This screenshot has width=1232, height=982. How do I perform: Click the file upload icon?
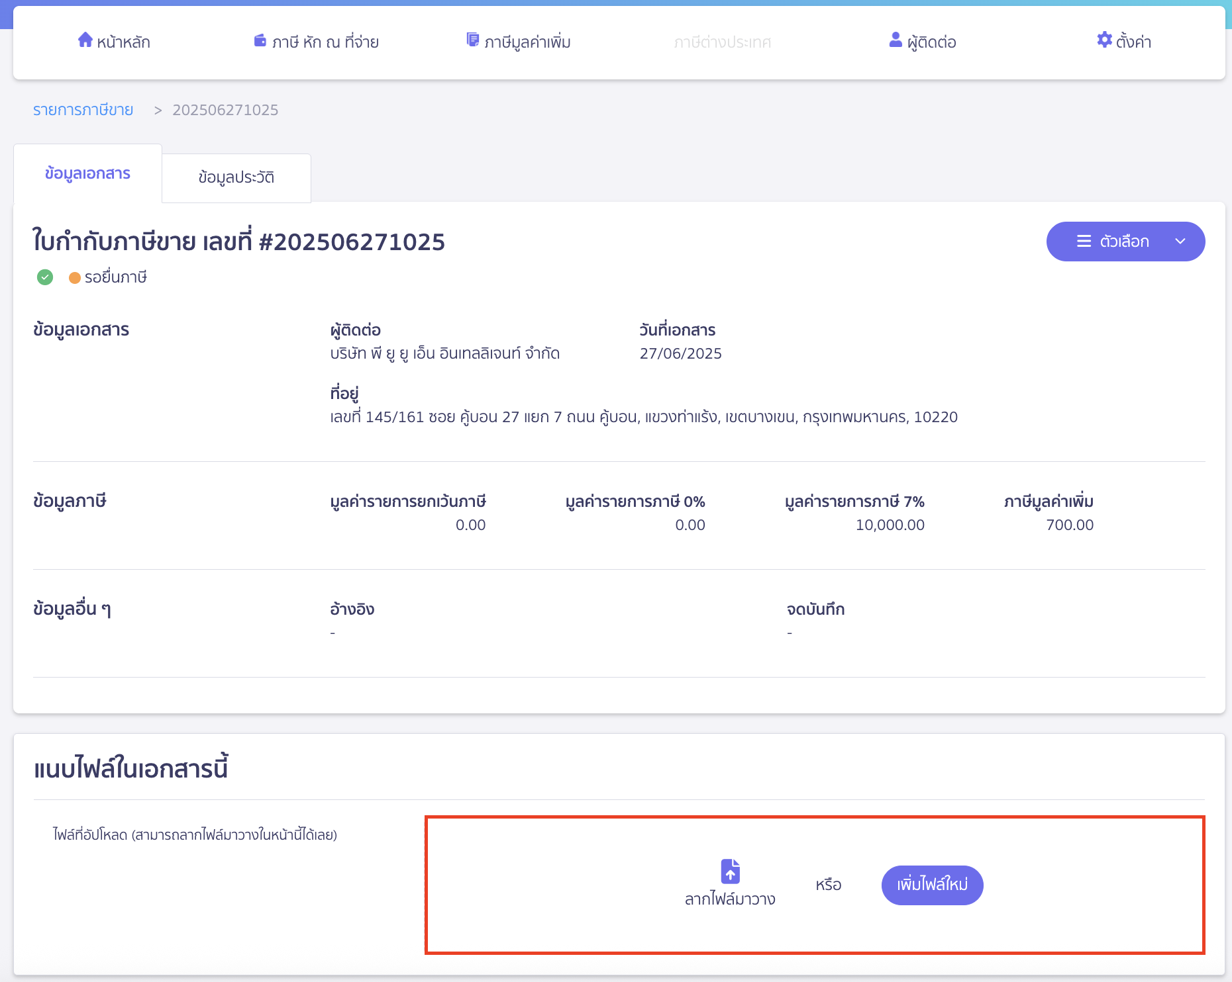[x=730, y=871]
